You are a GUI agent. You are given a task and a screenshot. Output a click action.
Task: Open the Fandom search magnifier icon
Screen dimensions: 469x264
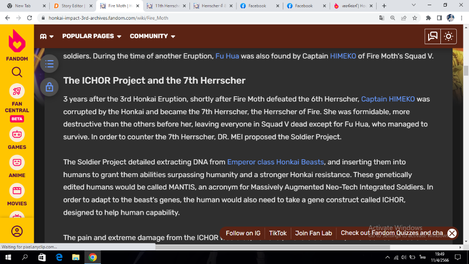pyautogui.click(x=17, y=72)
